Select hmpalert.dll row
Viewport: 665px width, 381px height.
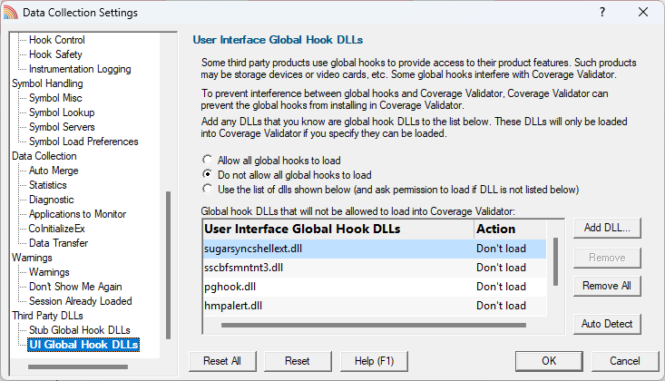tap(375, 306)
